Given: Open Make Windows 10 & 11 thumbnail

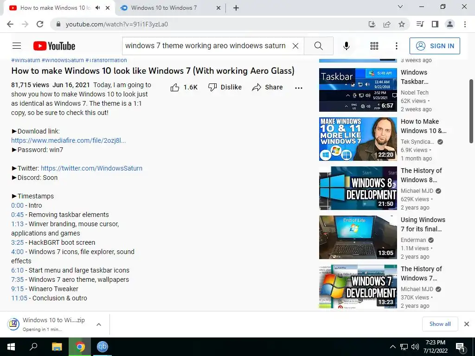Looking at the screenshot, I should click(358, 139).
